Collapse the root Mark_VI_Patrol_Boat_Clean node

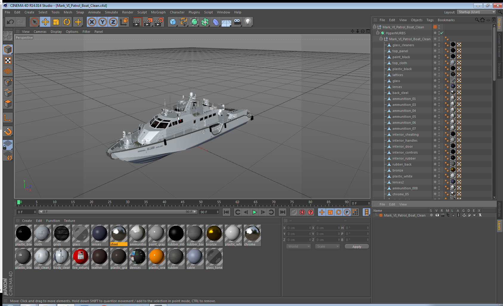375,27
